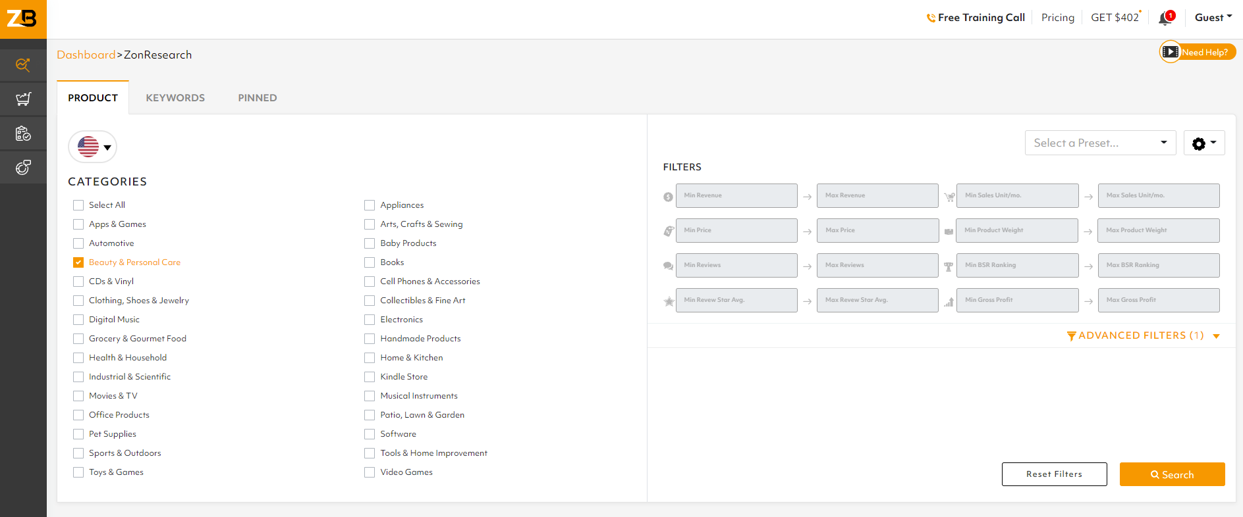
Task: Click the Grocery & Gourmet Food label
Action: 138,339
